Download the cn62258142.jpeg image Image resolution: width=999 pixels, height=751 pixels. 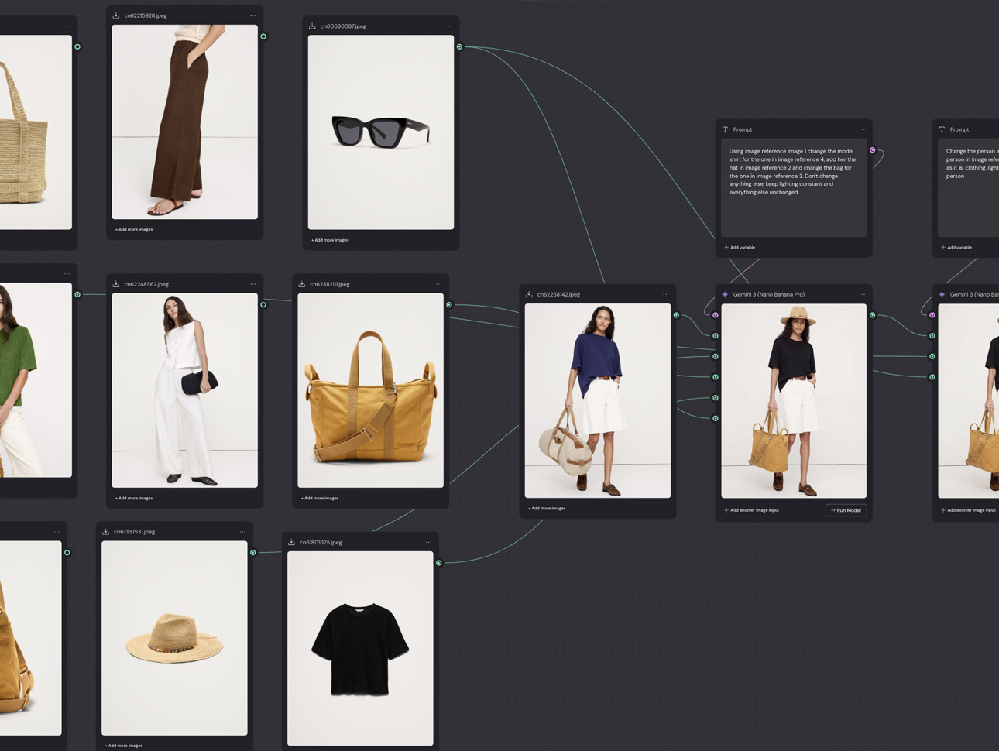[529, 294]
